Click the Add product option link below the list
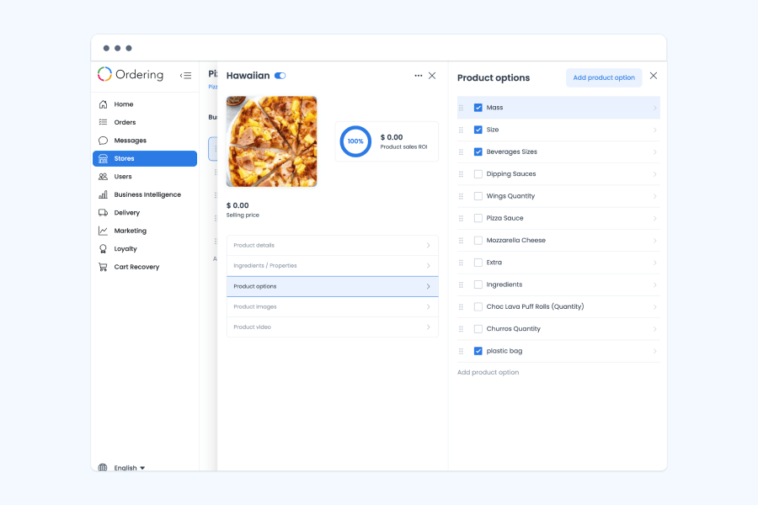Image resolution: width=758 pixels, height=505 pixels. pos(488,371)
